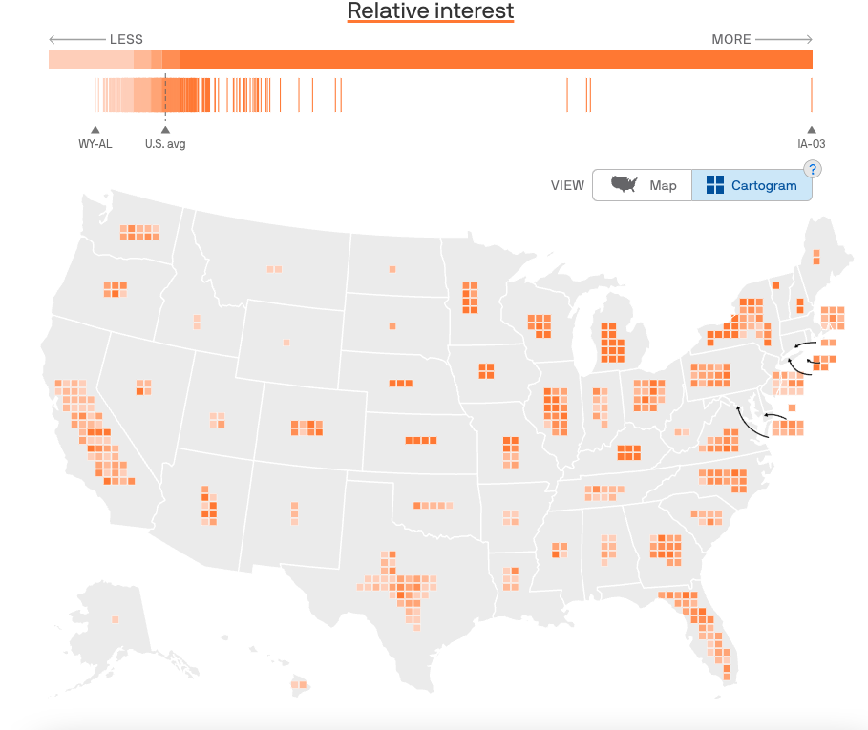868x730 pixels.
Task: Open the question mark help icon
Action: tap(811, 169)
